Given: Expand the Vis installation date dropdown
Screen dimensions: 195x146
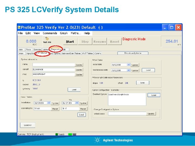Looking at the screenshot, I should pyautogui.click(x=77, y=103).
